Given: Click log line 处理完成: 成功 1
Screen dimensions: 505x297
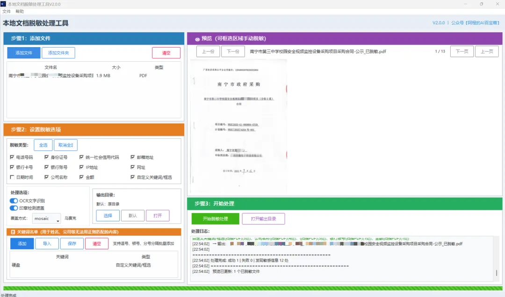Looking at the screenshot, I should (240, 260).
